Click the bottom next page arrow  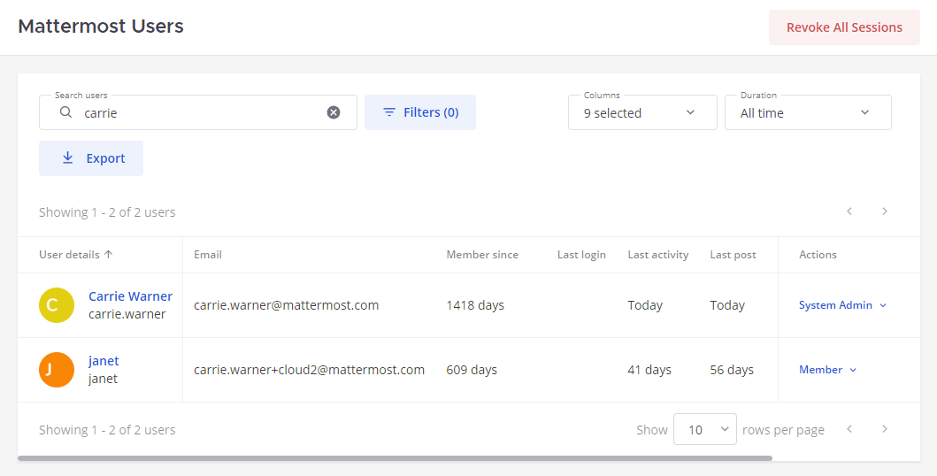point(884,429)
